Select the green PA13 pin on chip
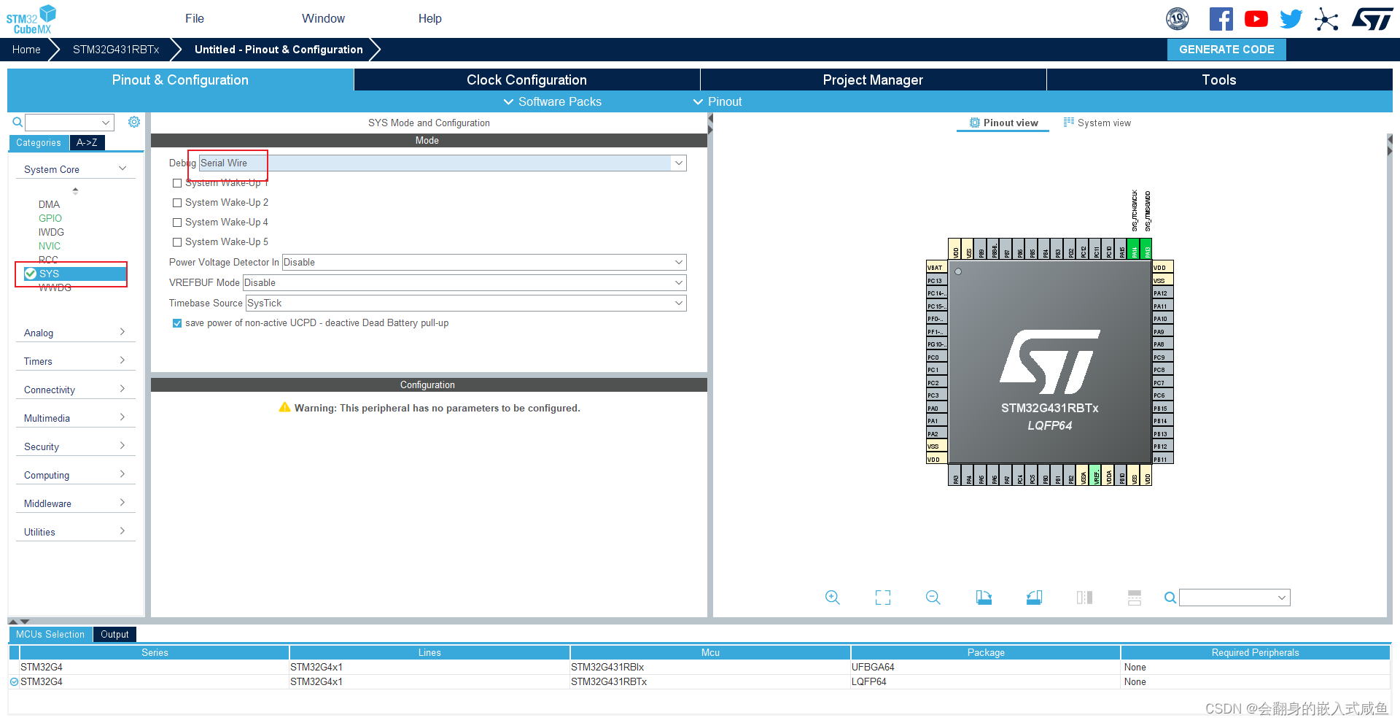The height and width of the screenshot is (723, 1400). coord(1146,250)
